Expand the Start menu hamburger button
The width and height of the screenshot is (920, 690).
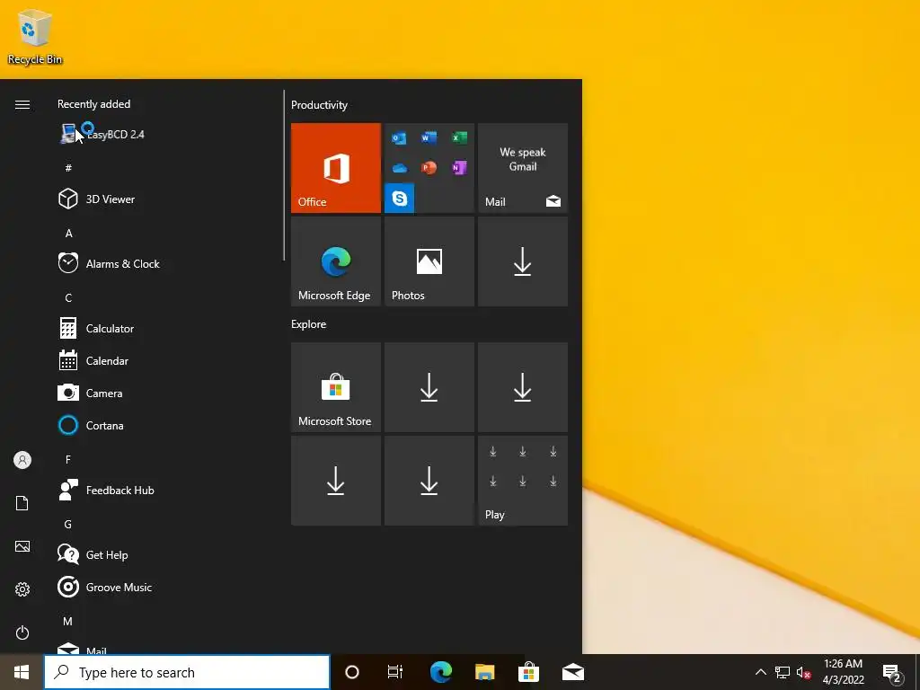(22, 104)
